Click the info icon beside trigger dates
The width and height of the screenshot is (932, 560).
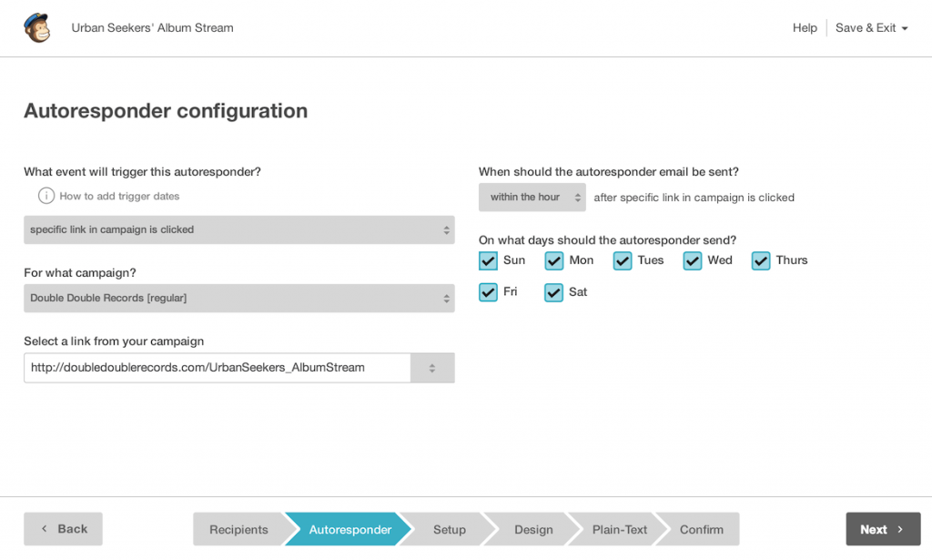[46, 196]
